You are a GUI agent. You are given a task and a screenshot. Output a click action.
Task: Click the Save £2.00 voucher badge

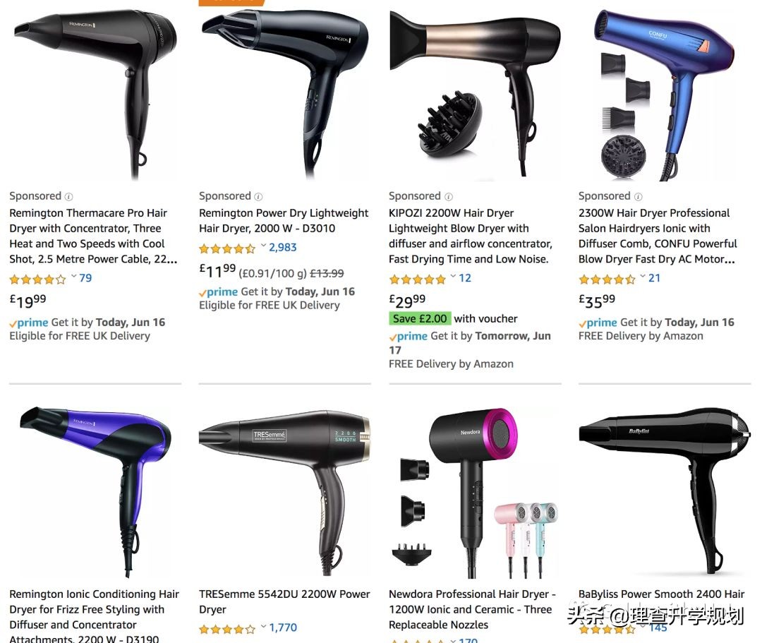coord(420,319)
